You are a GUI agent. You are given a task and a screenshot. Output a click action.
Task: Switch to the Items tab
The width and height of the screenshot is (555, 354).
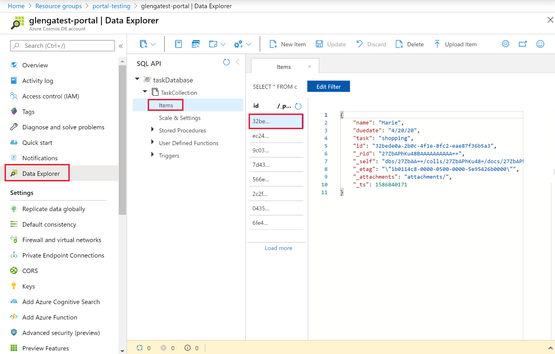click(x=283, y=67)
